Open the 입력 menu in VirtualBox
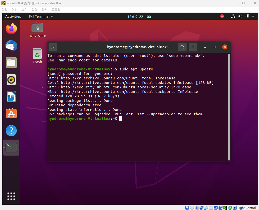The image size is (259, 210). (x=34, y=10)
